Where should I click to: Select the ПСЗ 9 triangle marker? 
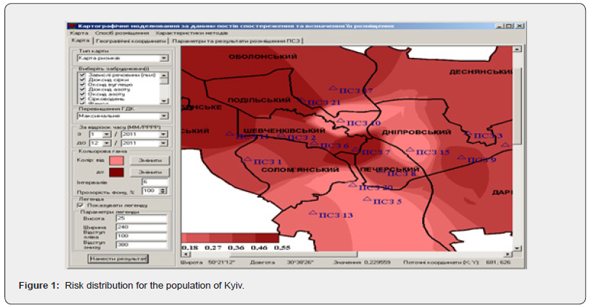coord(460,158)
